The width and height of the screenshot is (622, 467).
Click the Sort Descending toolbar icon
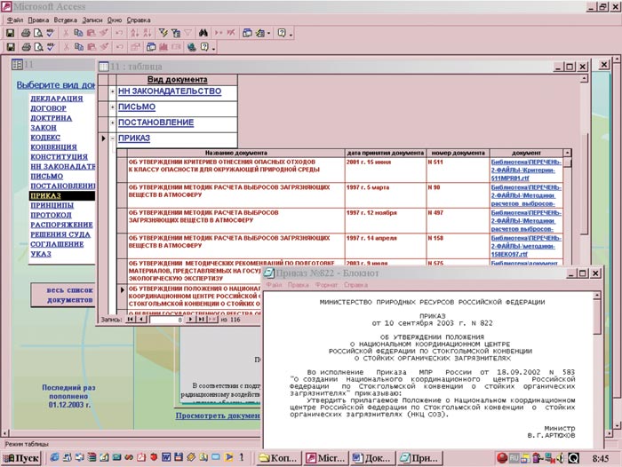pos(148,33)
